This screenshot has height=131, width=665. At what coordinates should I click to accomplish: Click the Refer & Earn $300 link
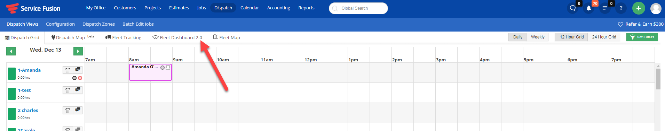pyautogui.click(x=641, y=24)
